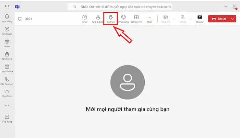Open Phản ứng reactions menu
The image size is (240, 138).
point(123,18)
